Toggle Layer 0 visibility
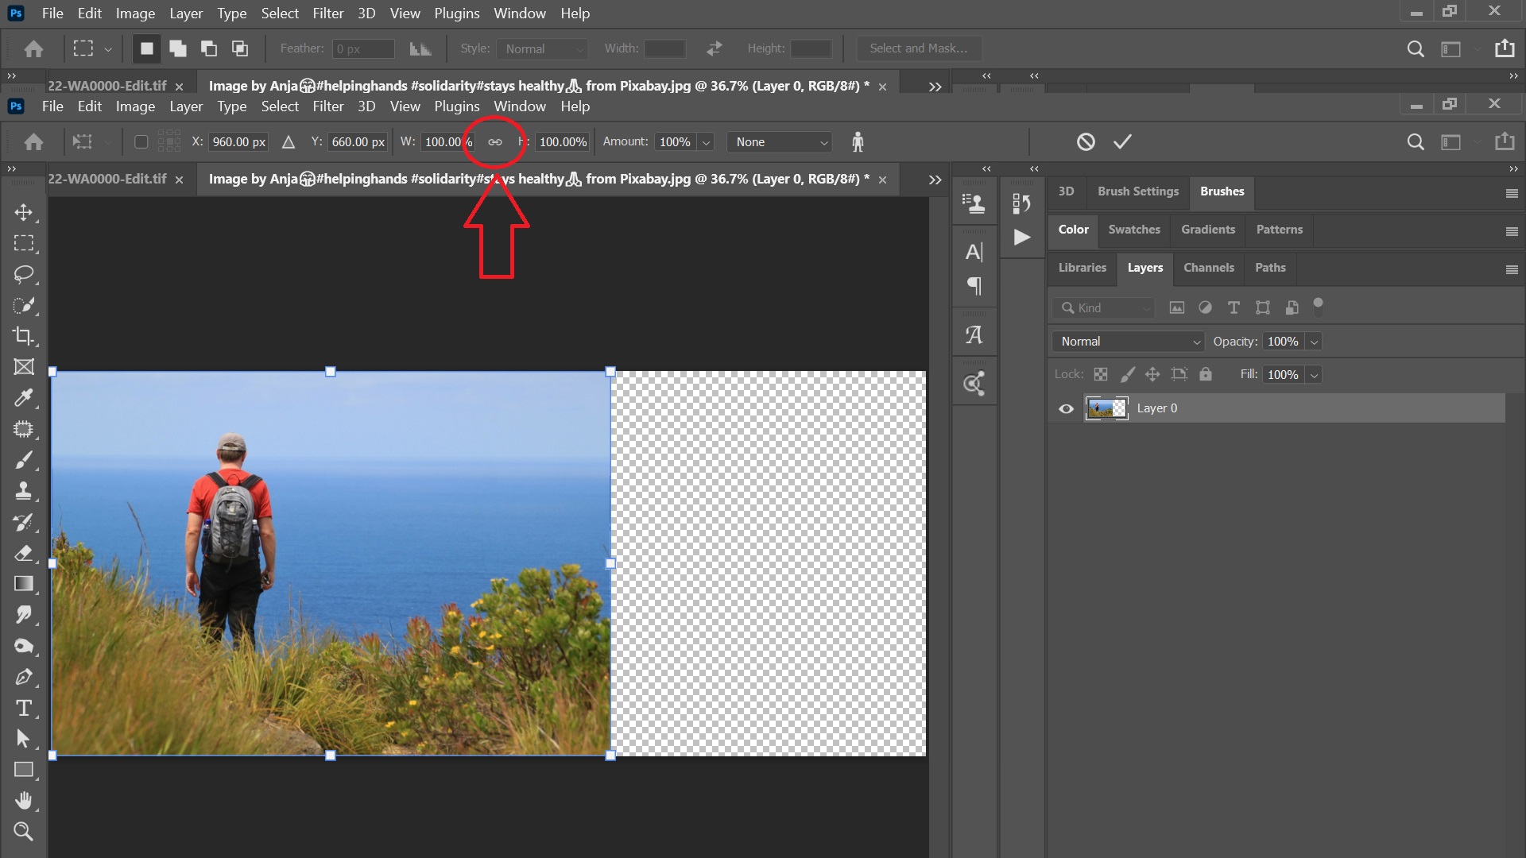The width and height of the screenshot is (1526, 858). [1067, 408]
